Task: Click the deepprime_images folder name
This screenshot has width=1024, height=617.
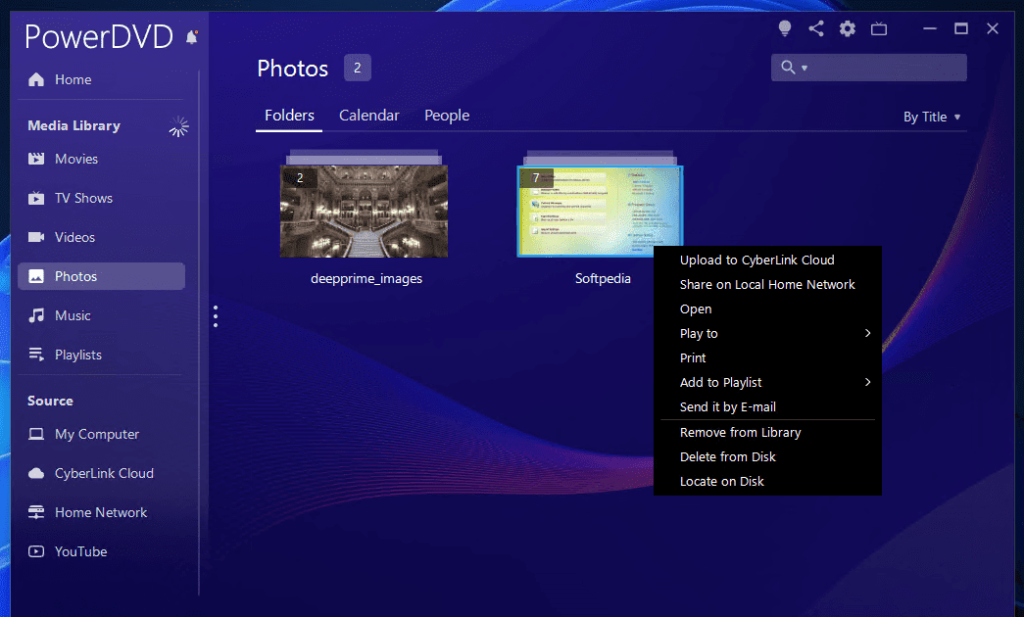Action: click(x=366, y=279)
